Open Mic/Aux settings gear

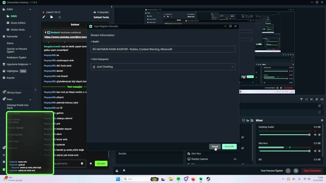(x=319, y=151)
